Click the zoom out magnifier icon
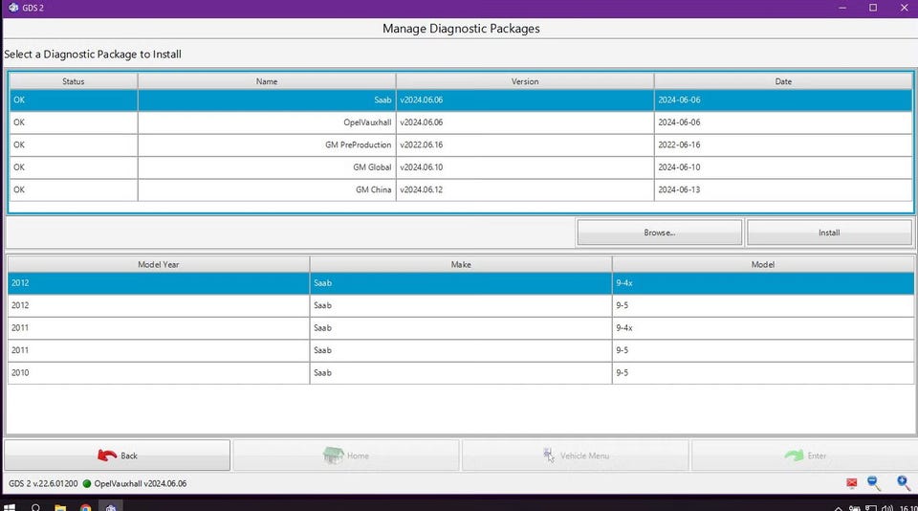 (x=874, y=483)
